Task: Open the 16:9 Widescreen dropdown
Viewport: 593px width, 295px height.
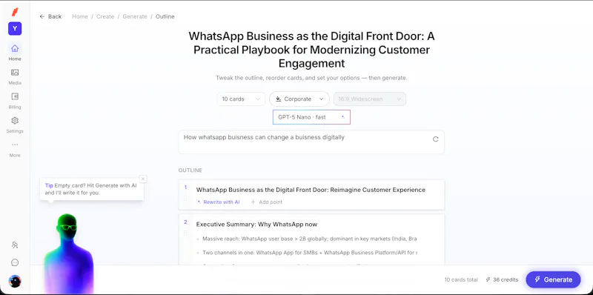Action: click(369, 99)
